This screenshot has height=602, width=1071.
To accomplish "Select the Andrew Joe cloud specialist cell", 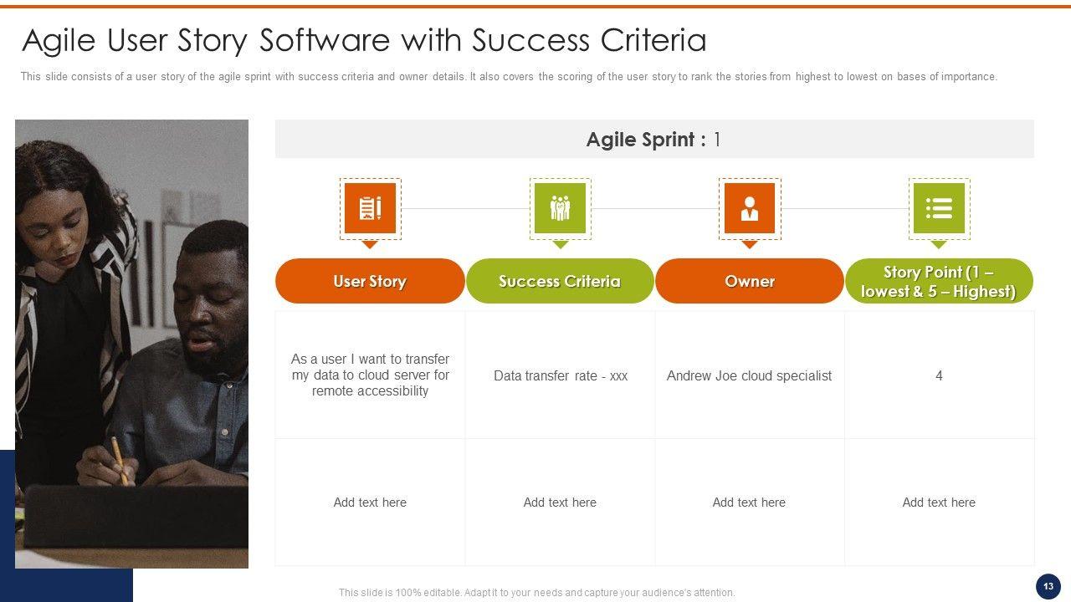I will (x=749, y=376).
